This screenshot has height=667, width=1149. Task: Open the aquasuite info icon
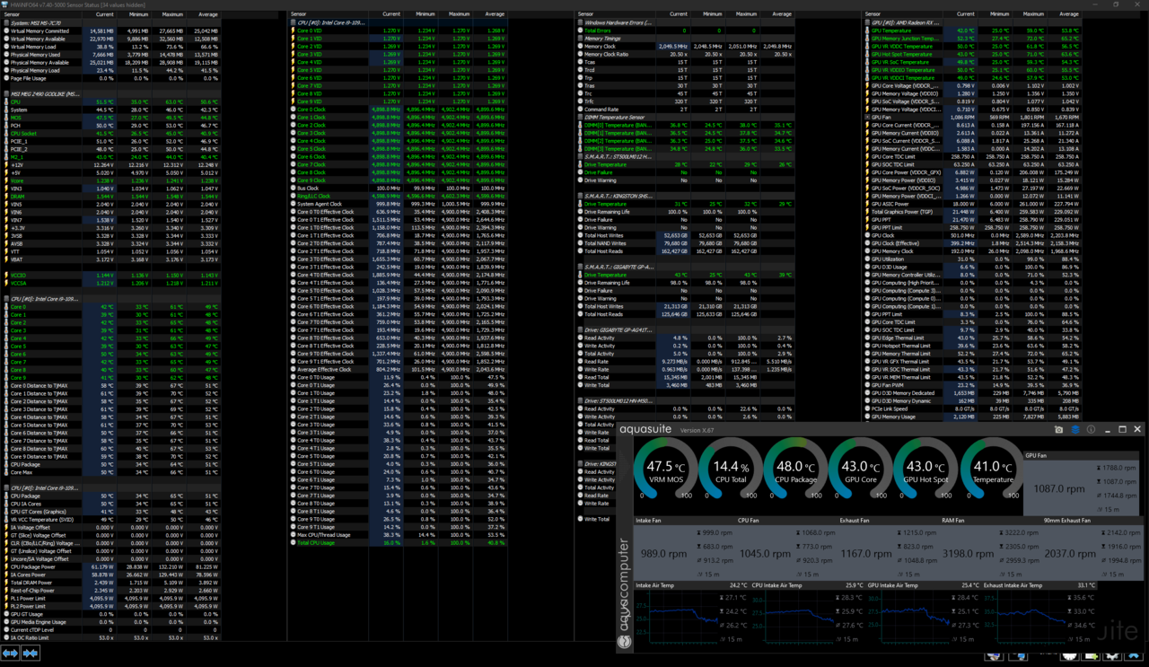pyautogui.click(x=1091, y=430)
